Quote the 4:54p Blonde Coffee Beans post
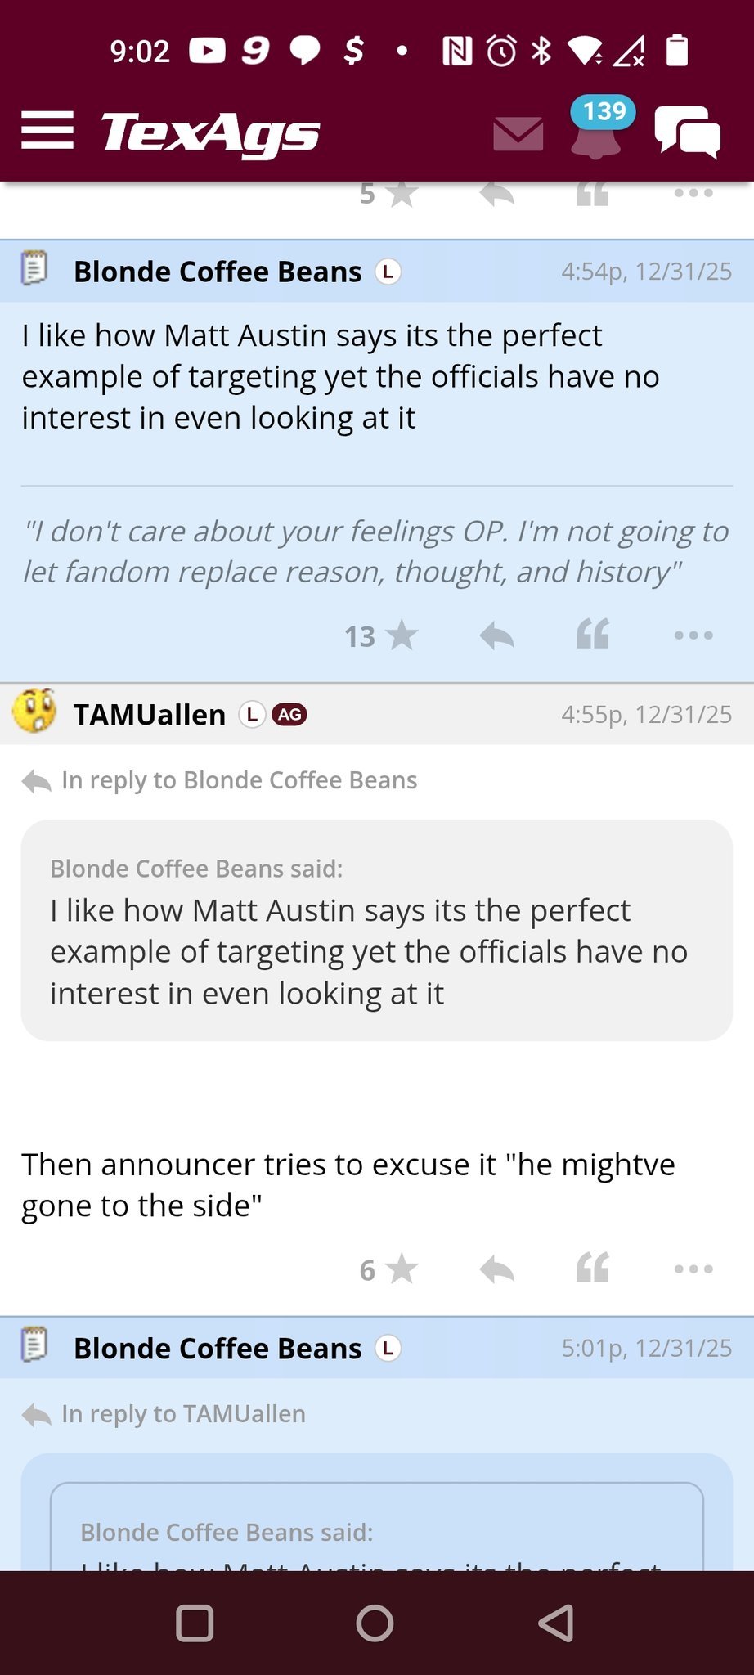This screenshot has height=1675, width=754. click(x=593, y=635)
